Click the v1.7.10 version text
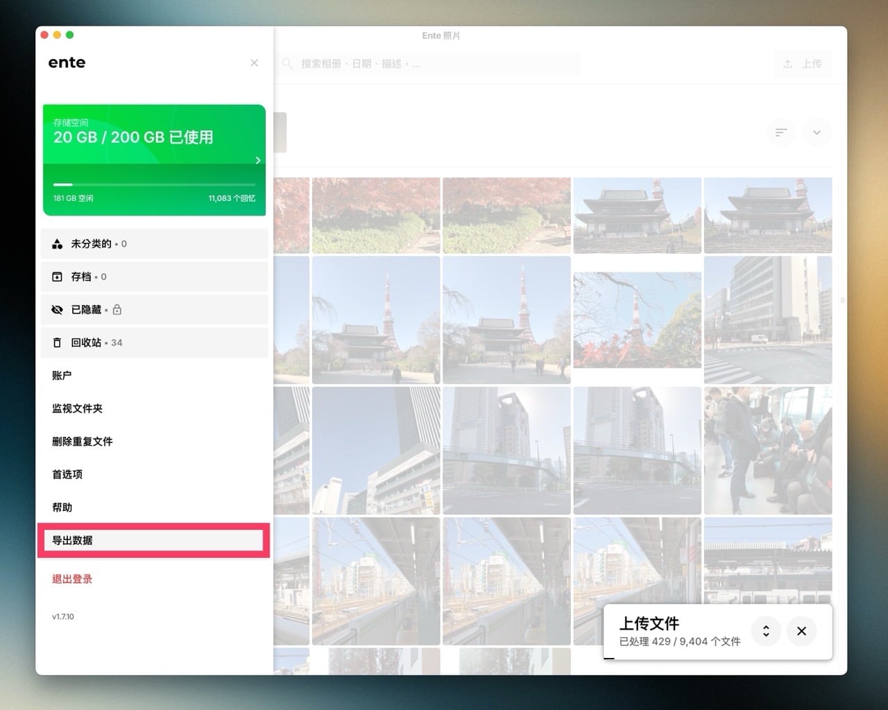Screen dimensions: 888x710 62,616
